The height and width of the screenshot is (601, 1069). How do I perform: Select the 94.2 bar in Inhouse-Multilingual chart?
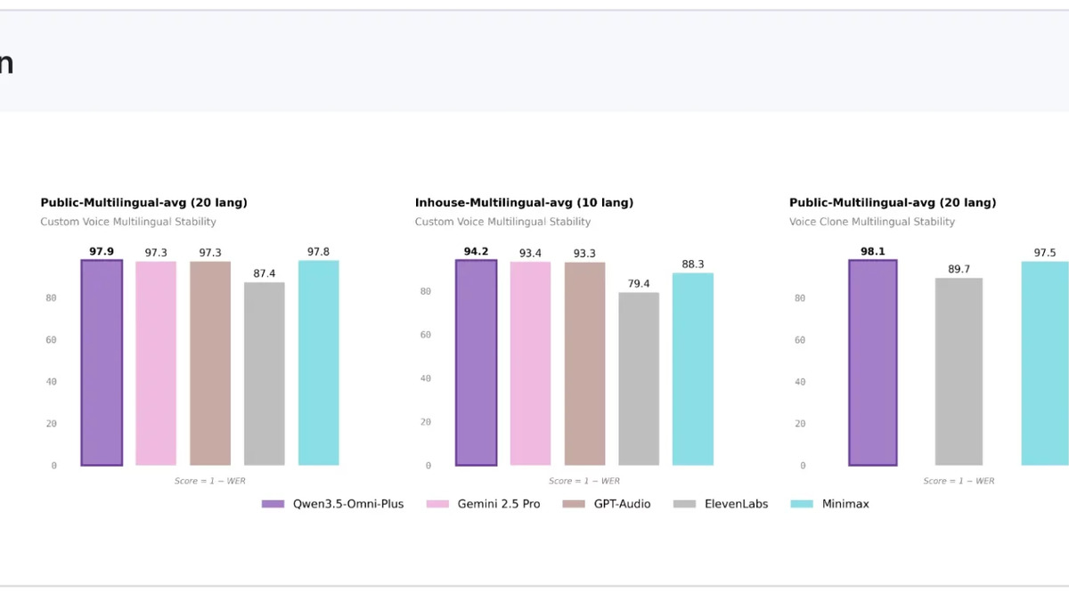[x=476, y=361]
